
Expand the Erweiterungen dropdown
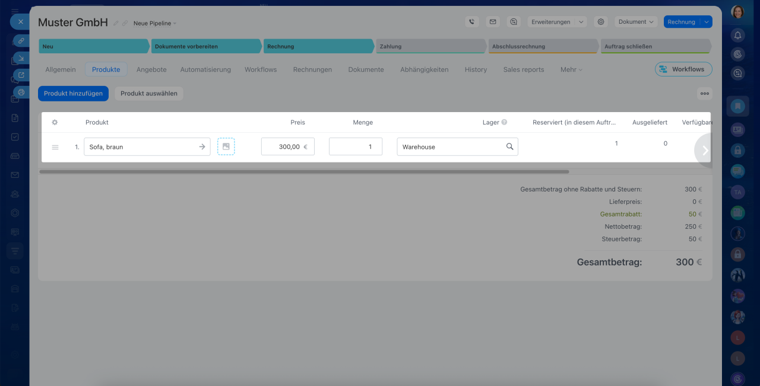(x=556, y=22)
